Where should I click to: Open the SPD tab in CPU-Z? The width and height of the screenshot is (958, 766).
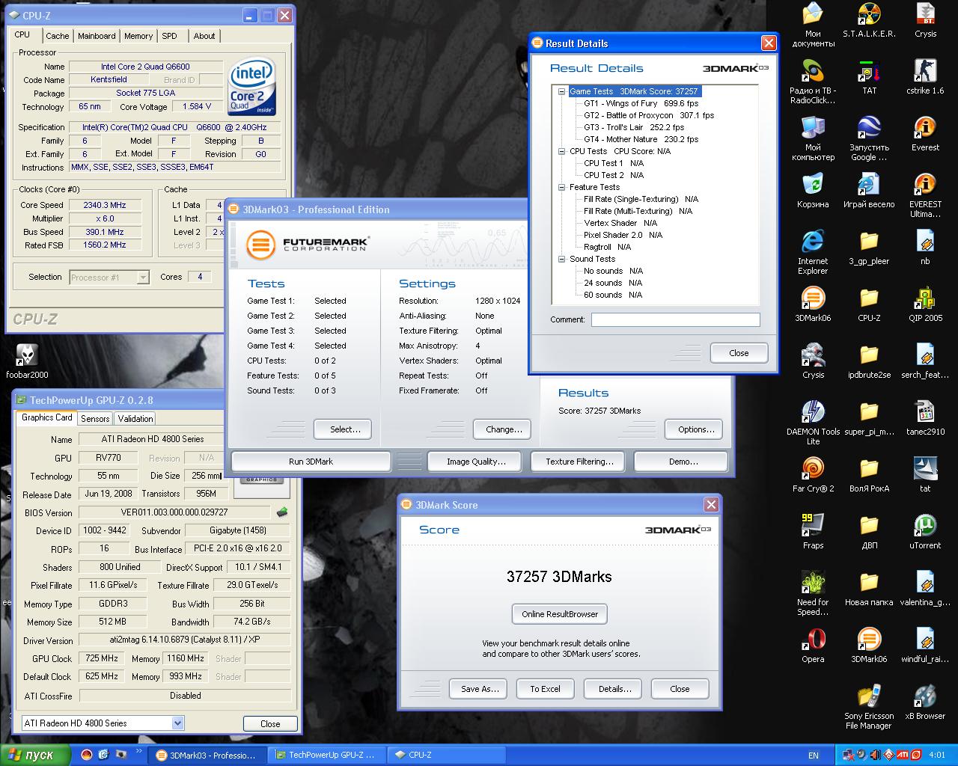point(170,36)
